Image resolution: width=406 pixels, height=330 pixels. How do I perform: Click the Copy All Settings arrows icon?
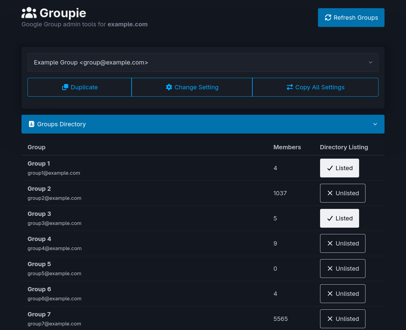(x=290, y=87)
